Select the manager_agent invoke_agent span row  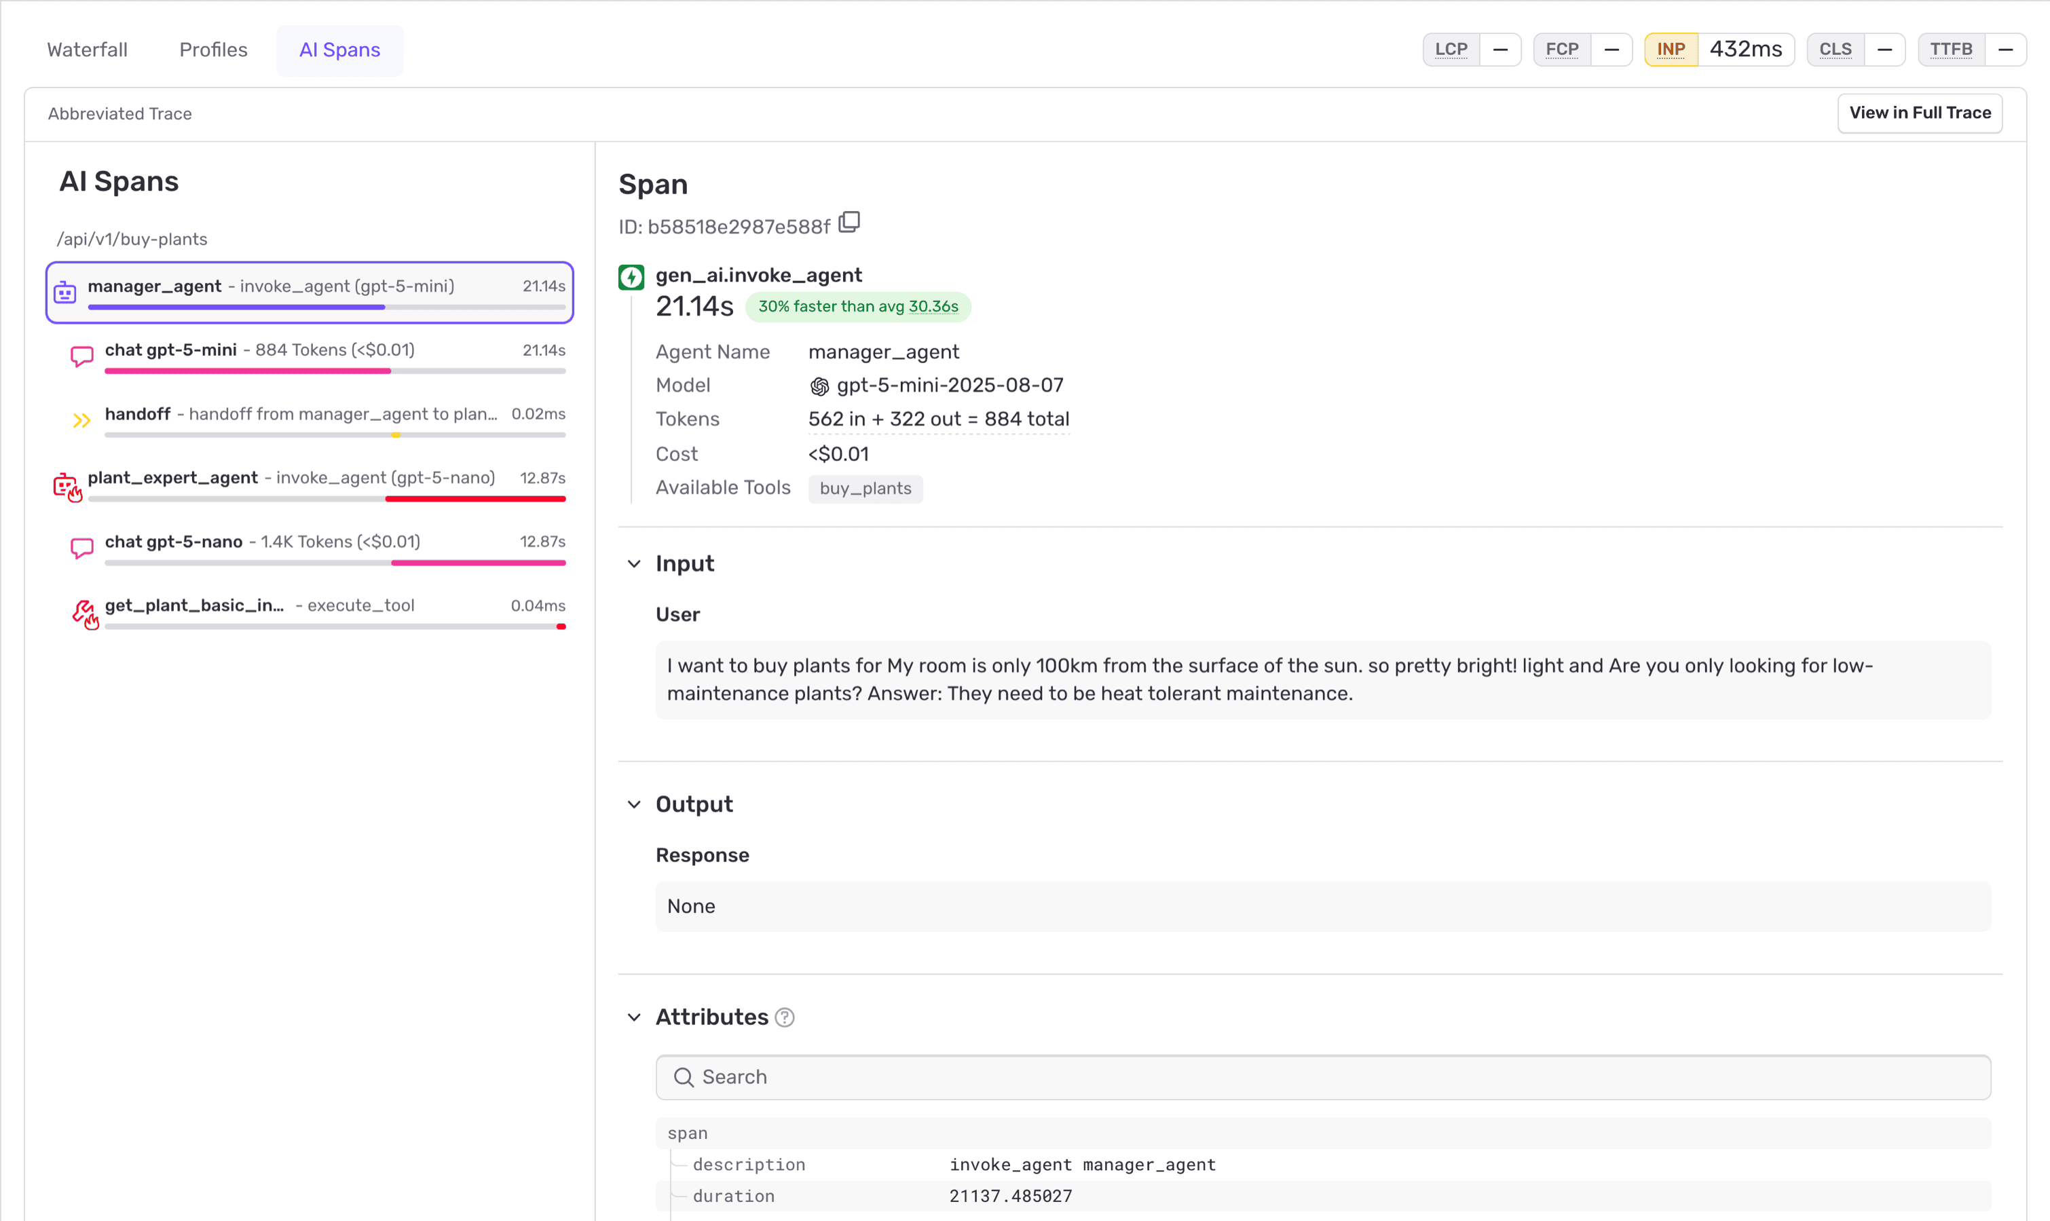point(310,292)
